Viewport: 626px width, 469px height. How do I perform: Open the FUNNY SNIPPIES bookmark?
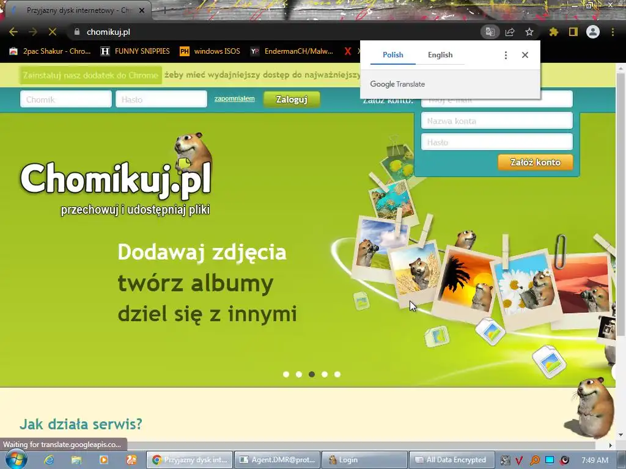pos(135,51)
